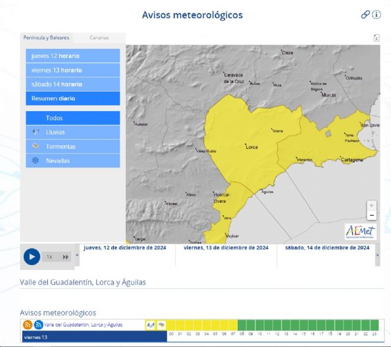The height and width of the screenshot is (347, 391).
Task: Switch to the Canarias tab
Action: point(100,38)
